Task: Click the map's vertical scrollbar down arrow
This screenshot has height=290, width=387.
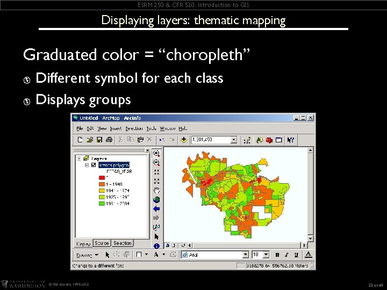Action: click(x=311, y=238)
